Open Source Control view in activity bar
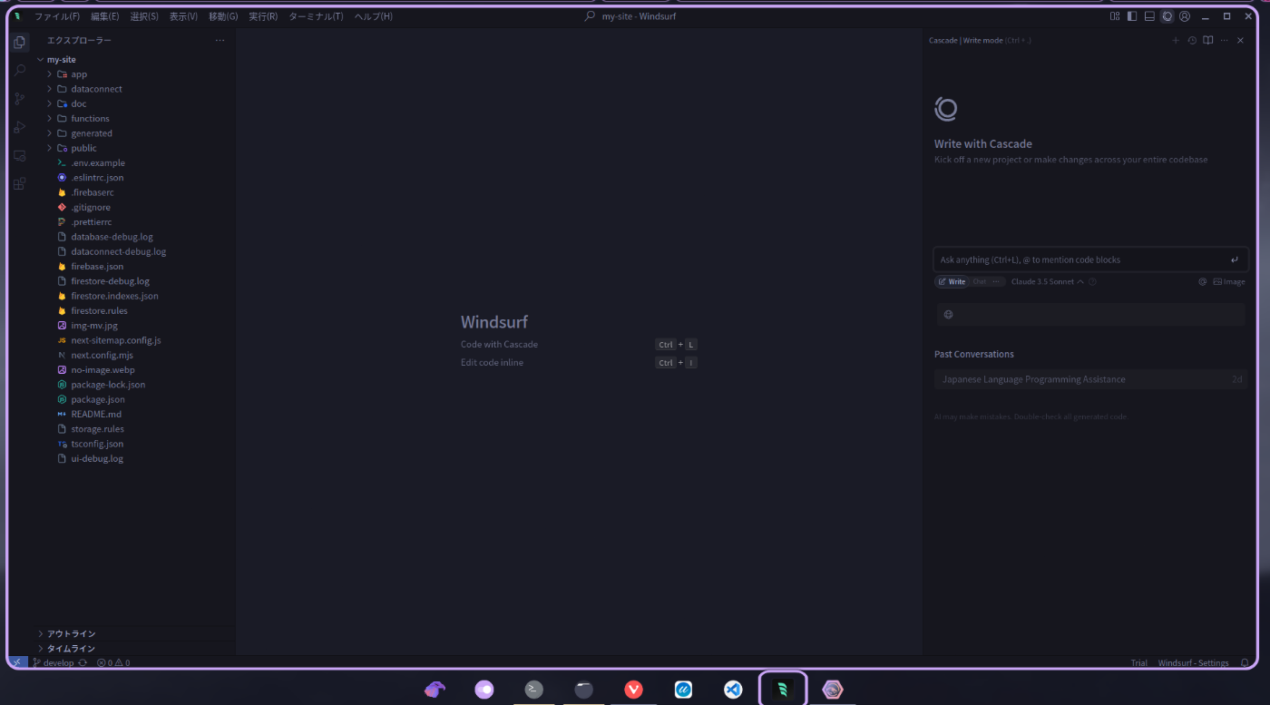 (19, 99)
